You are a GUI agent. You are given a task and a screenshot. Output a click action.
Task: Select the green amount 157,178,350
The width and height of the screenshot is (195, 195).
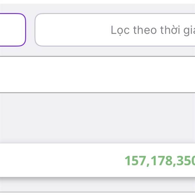click(x=160, y=161)
